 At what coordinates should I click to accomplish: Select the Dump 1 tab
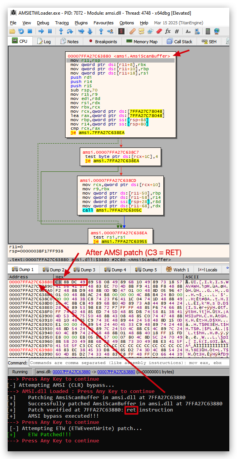(x=22, y=269)
